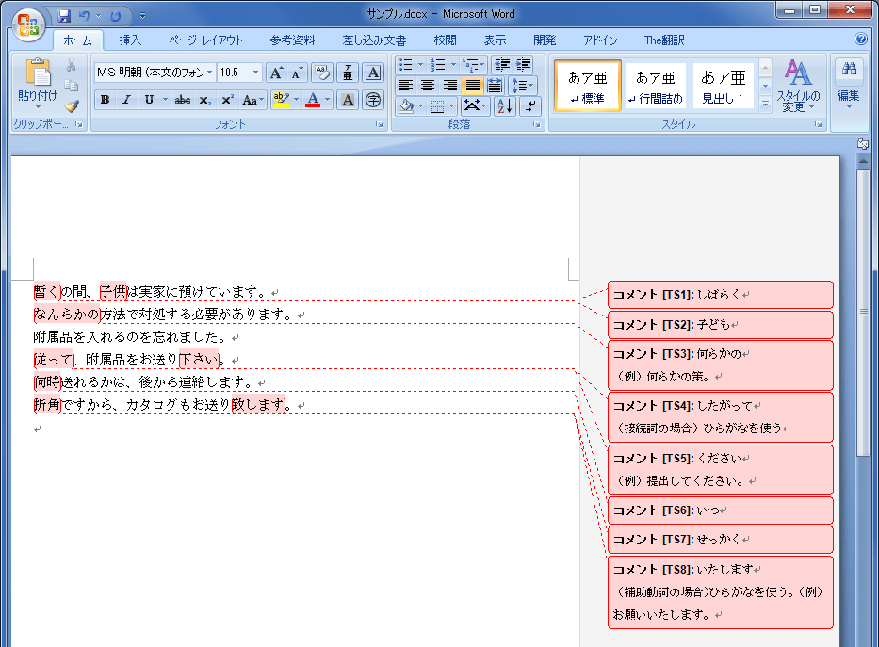The width and height of the screenshot is (879, 647).
Task: Click the red font color button
Action: click(x=313, y=100)
